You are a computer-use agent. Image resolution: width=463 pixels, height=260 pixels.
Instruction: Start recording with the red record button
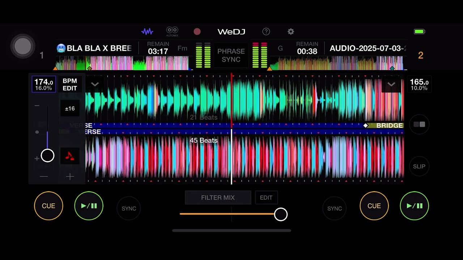click(197, 32)
